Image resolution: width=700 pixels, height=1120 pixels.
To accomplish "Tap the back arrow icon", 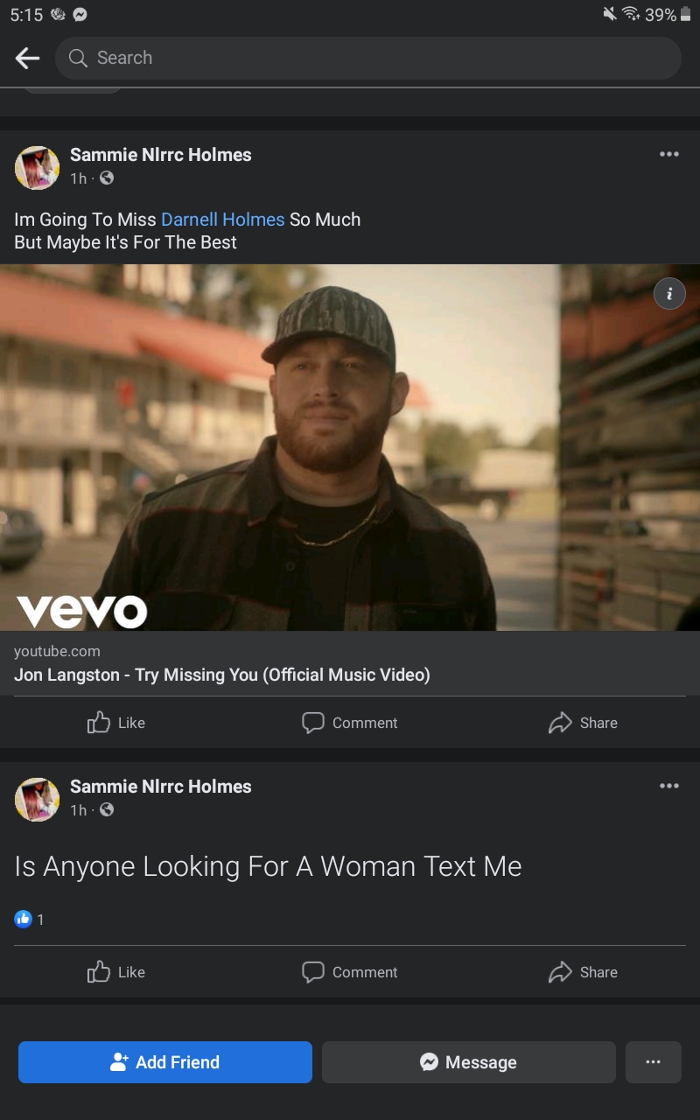I will point(28,59).
